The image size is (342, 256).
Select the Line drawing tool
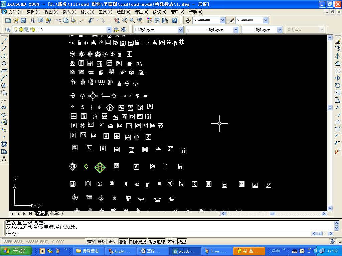click(x=4, y=42)
